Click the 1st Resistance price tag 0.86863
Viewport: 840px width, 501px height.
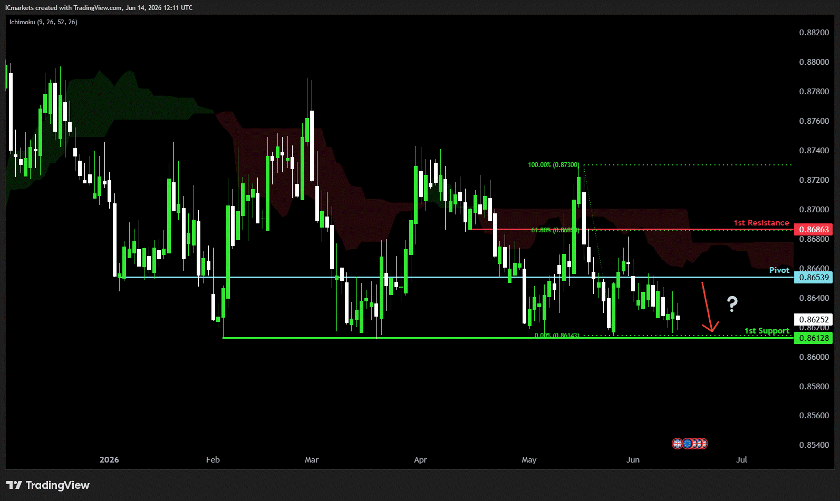(813, 229)
